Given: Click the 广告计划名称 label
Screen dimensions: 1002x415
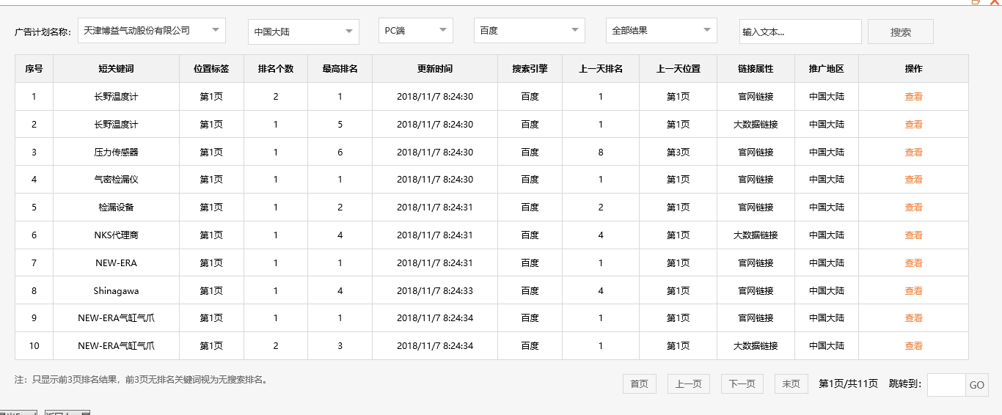Looking at the screenshot, I should coord(43,32).
